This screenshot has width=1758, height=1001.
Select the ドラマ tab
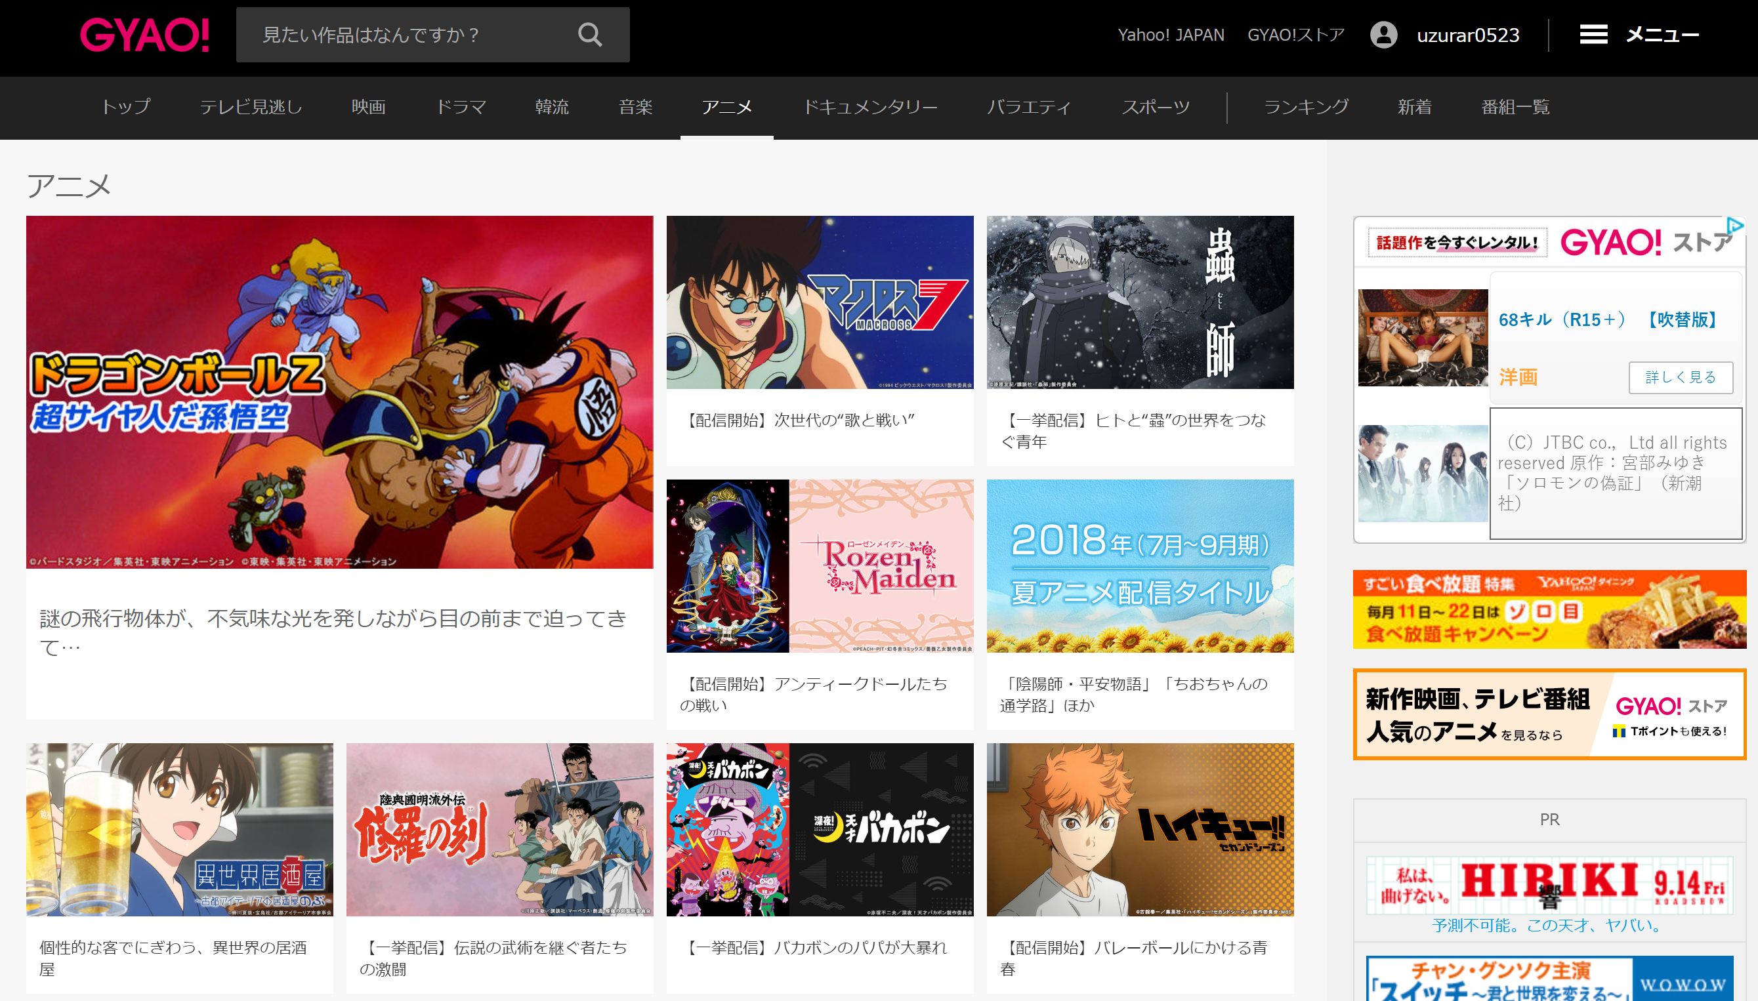pos(461,106)
